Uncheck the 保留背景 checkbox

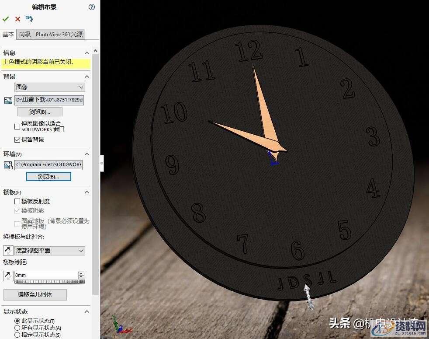(x=17, y=140)
